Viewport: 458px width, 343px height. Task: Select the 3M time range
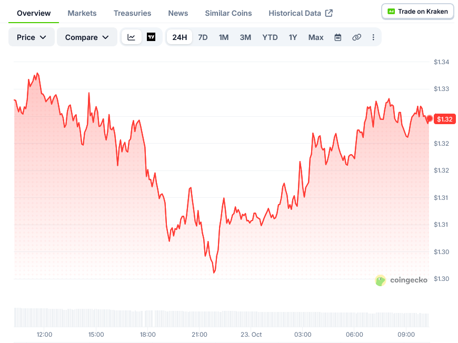pos(245,37)
